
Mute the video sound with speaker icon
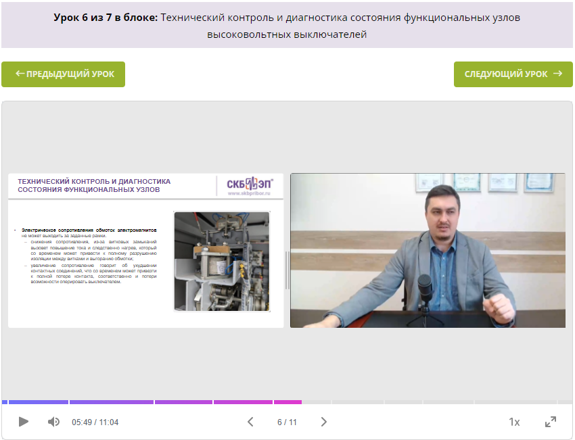pos(53,422)
